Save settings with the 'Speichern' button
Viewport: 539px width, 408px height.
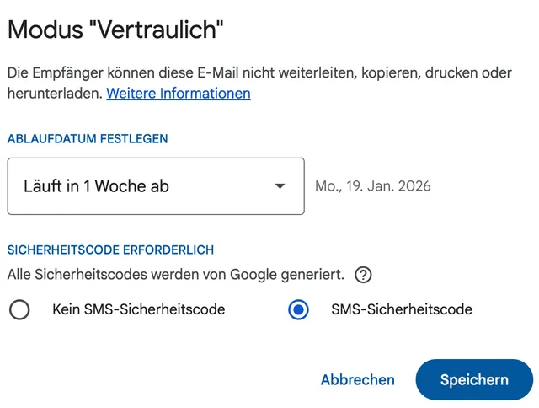click(x=474, y=379)
